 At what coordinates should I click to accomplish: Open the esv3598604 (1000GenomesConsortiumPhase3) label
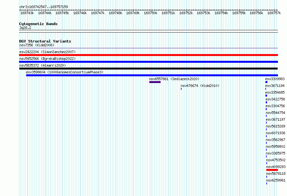point(64,72)
